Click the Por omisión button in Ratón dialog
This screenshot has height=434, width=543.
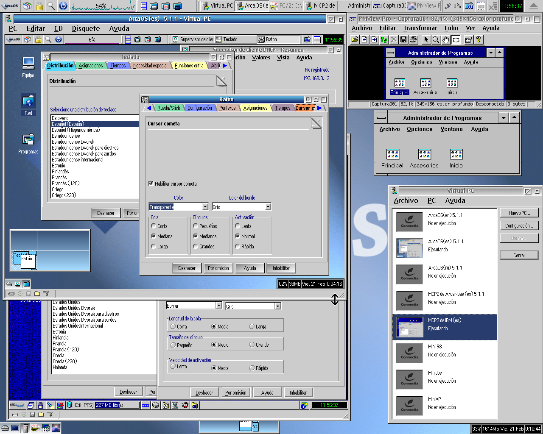pos(218,268)
